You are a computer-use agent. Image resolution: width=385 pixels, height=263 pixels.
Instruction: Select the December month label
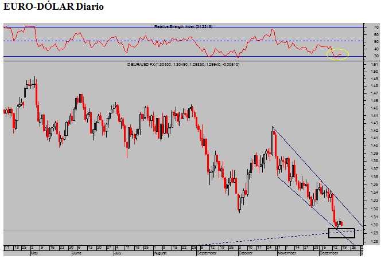point(329,253)
